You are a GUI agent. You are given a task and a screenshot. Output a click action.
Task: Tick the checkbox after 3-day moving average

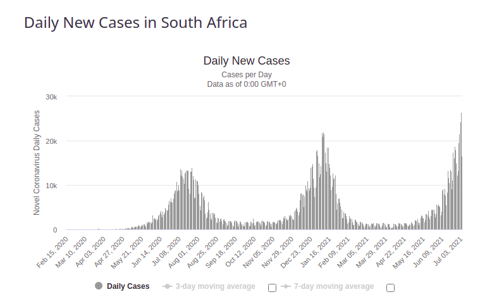(x=272, y=288)
